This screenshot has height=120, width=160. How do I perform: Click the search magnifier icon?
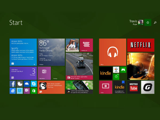point(155,22)
